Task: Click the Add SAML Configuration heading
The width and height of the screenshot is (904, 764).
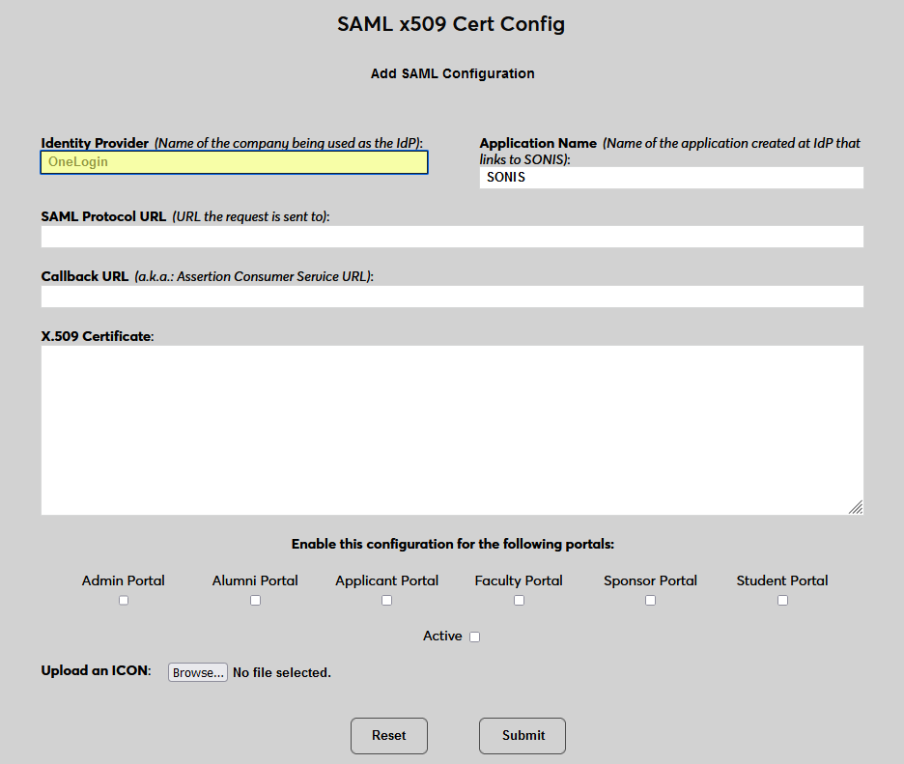Action: [451, 73]
